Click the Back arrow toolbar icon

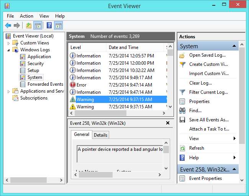click(x=8, y=26)
